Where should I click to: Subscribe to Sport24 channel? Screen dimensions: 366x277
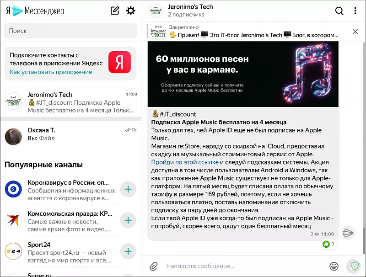[128, 251]
